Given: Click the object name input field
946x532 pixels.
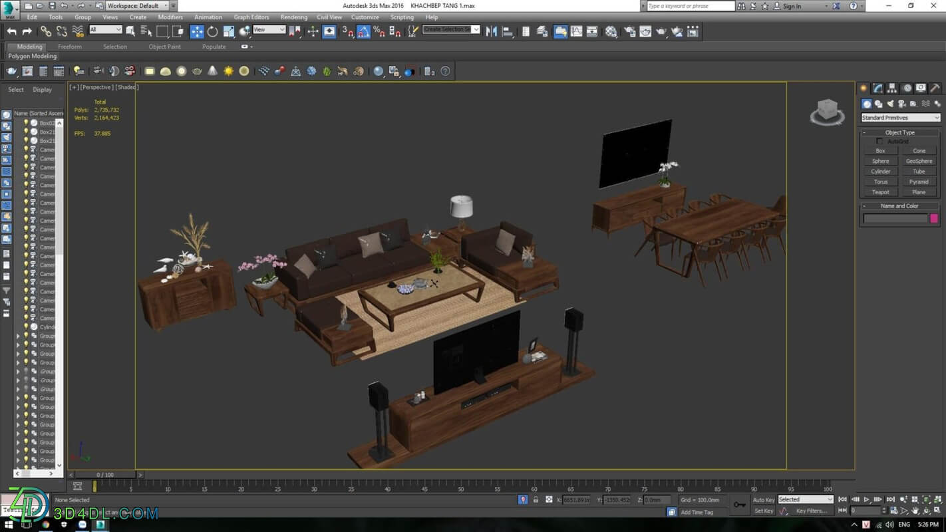Looking at the screenshot, I should 895,218.
